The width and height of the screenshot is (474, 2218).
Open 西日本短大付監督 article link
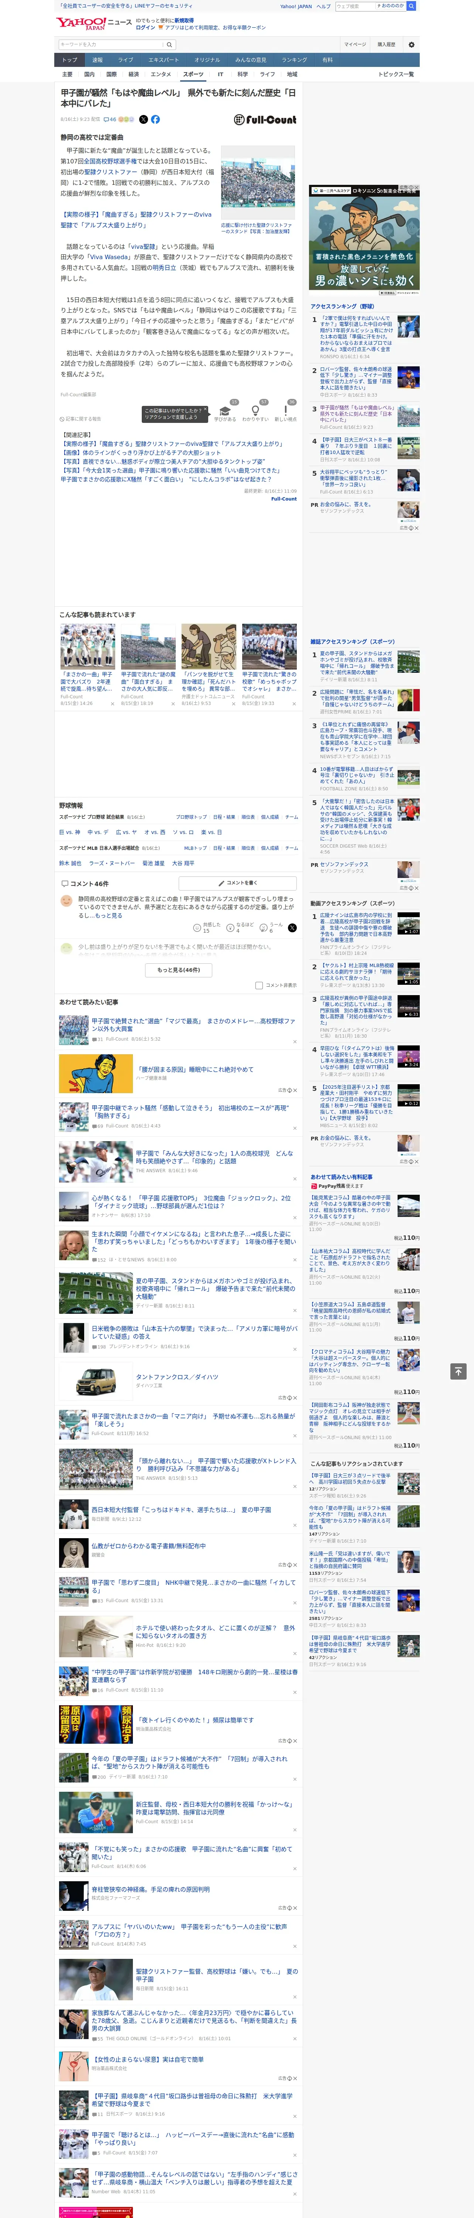click(x=182, y=1509)
